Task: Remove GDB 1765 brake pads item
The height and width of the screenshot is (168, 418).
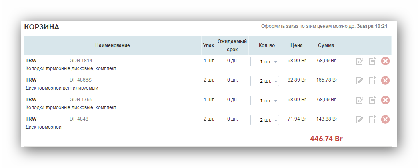Action: coord(385,100)
